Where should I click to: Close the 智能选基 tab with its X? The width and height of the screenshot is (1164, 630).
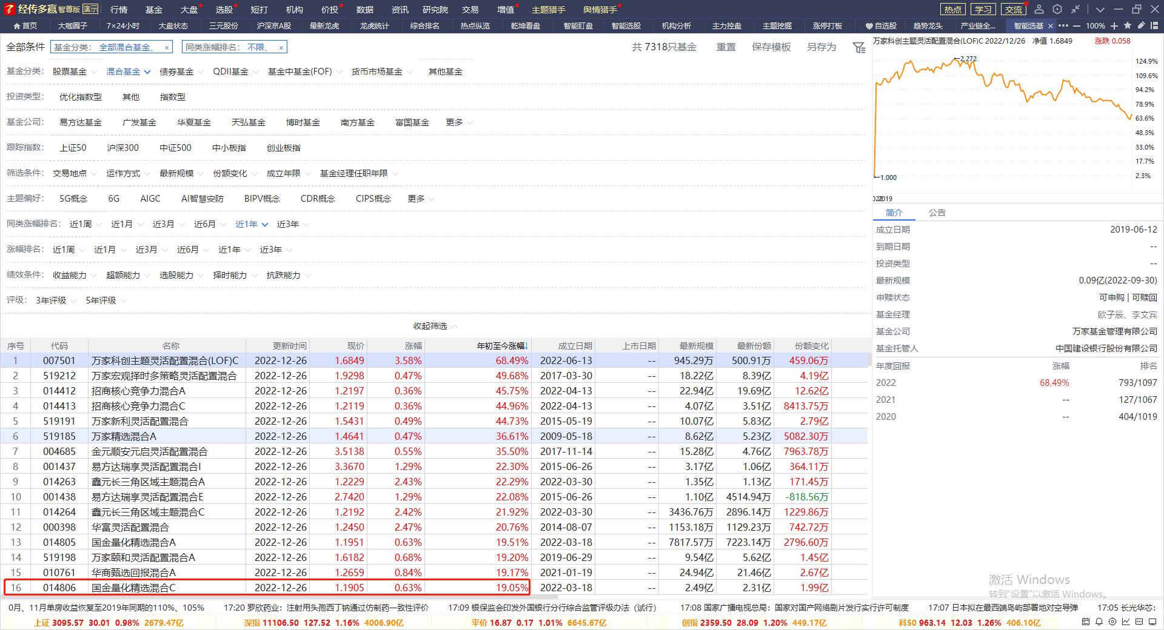(x=1051, y=26)
